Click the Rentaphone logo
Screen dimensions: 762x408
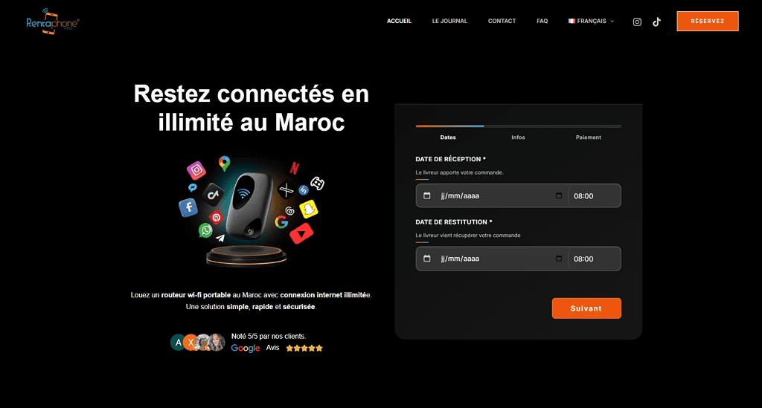click(53, 22)
